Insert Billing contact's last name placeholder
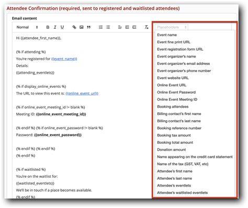This screenshot has height=208, width=248. click(x=179, y=121)
